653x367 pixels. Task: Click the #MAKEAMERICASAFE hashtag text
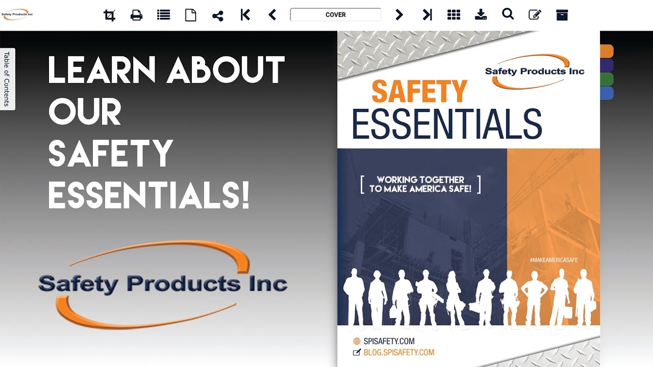(x=553, y=260)
